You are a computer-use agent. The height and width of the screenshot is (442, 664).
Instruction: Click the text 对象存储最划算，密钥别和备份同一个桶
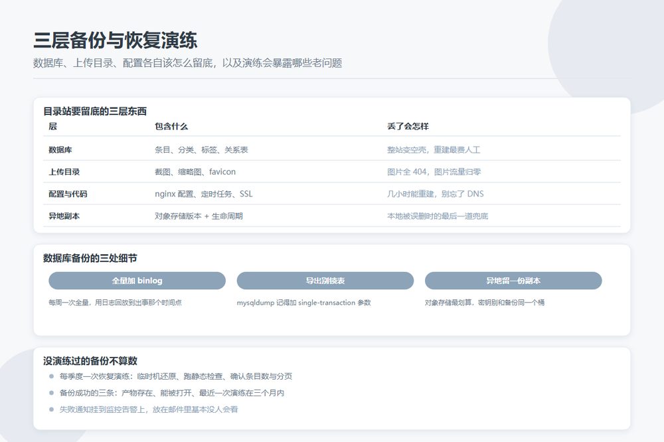485,302
